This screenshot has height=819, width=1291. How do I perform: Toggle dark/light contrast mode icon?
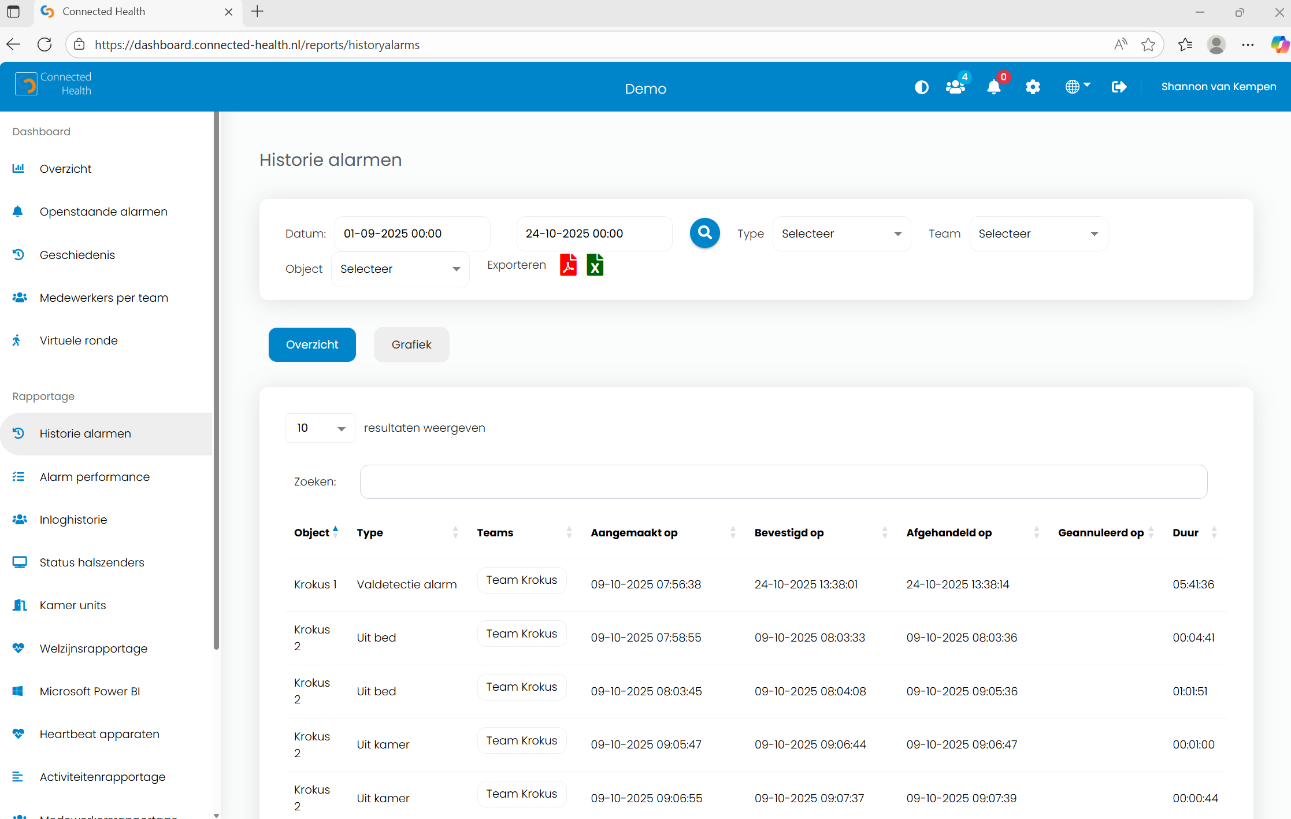click(x=921, y=87)
